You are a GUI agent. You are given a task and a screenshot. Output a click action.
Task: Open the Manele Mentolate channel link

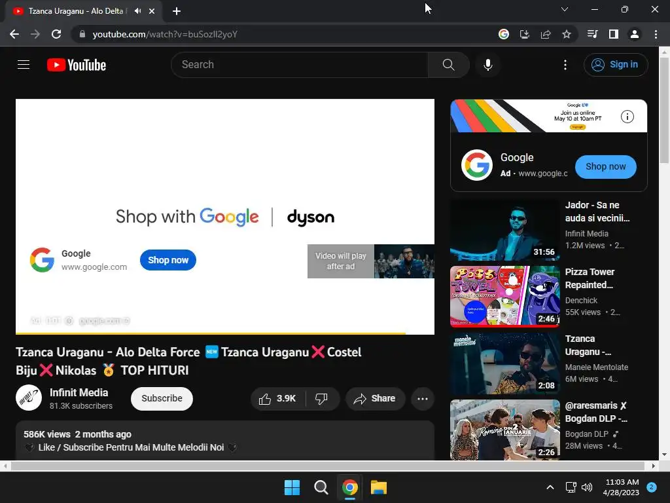point(597,367)
